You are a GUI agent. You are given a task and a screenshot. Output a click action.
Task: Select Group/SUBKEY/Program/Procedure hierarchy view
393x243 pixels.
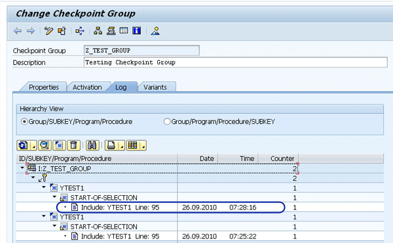[24, 122]
